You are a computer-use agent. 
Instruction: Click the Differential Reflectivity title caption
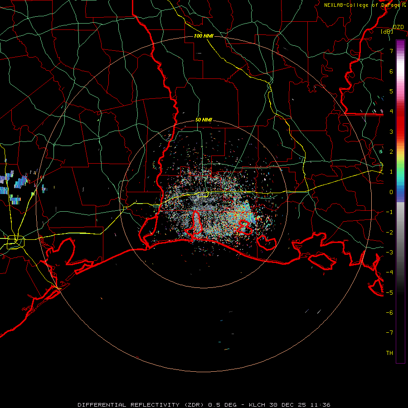point(204,405)
